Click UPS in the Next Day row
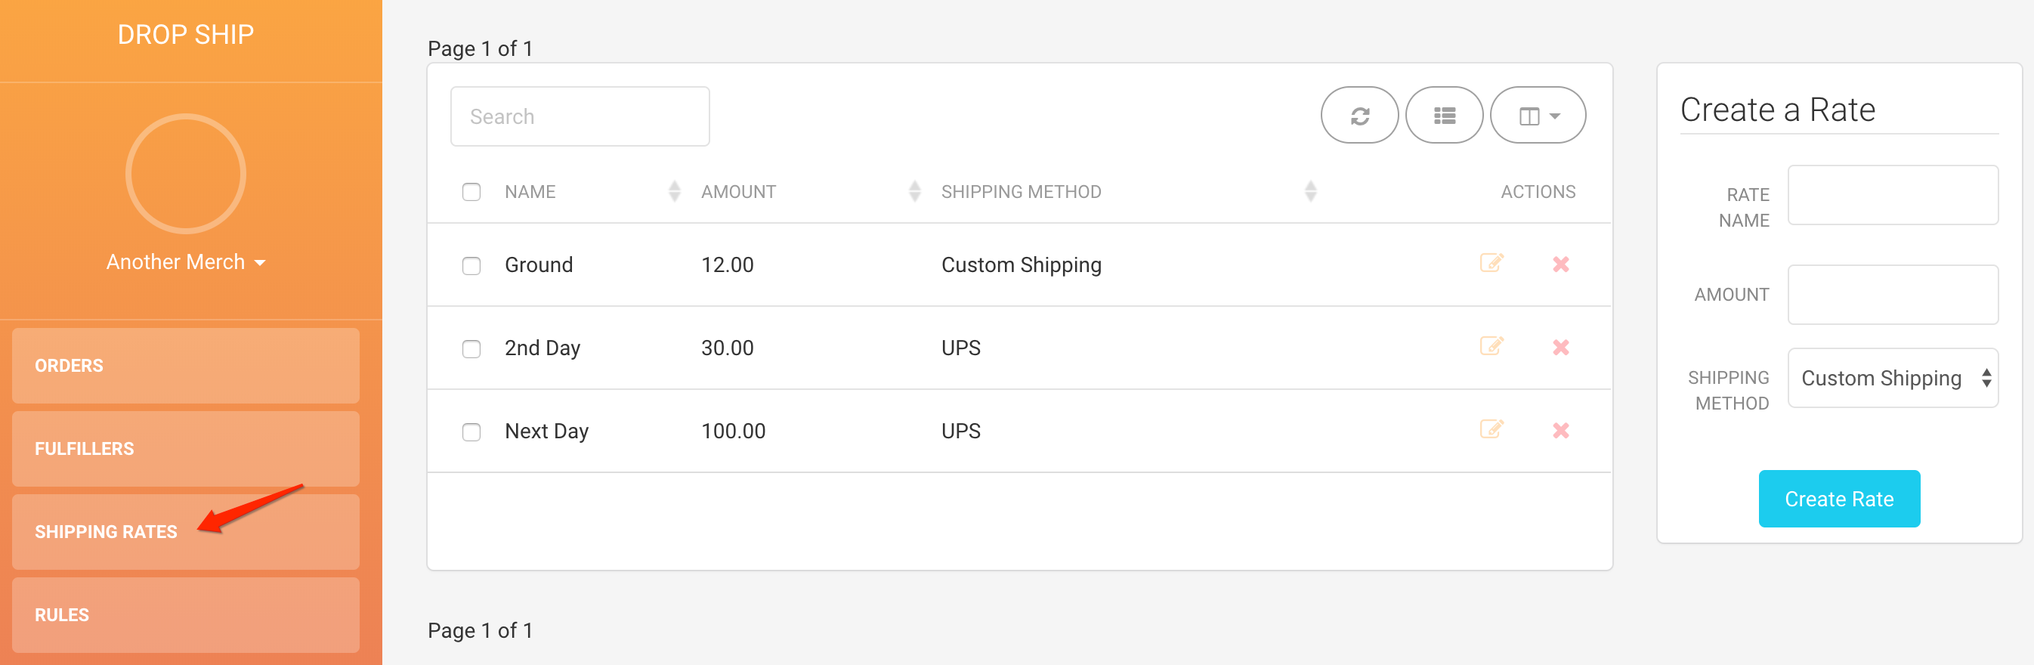The width and height of the screenshot is (2034, 665). pos(960,431)
